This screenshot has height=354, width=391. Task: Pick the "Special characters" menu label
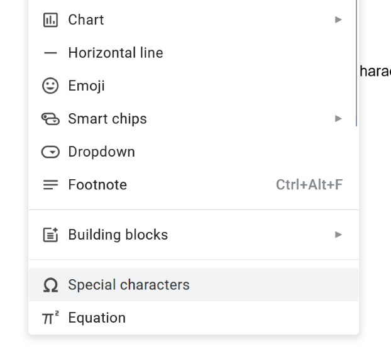[x=129, y=285]
